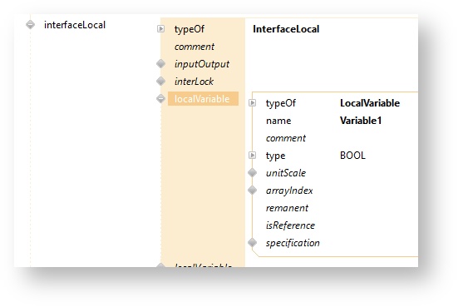Select the comment field under interfaceLocal

point(195,47)
